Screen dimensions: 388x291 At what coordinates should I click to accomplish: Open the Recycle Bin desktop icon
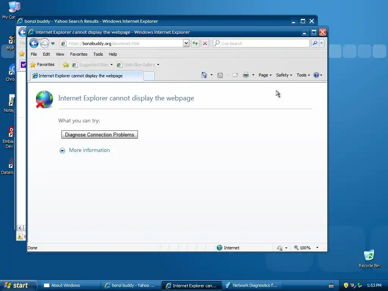click(369, 258)
